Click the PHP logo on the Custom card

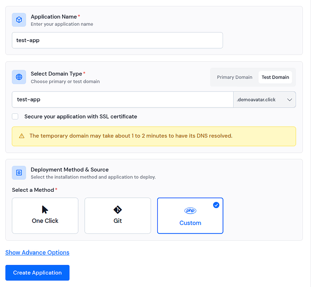coord(190,211)
